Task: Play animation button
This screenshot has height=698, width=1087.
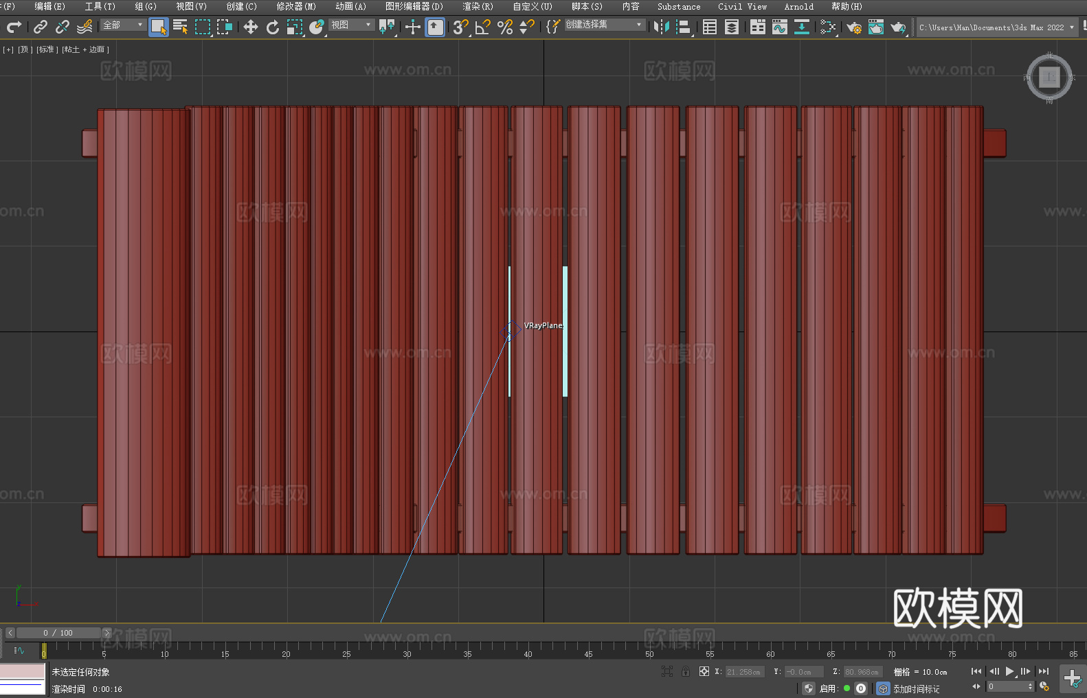Action: (x=1009, y=671)
